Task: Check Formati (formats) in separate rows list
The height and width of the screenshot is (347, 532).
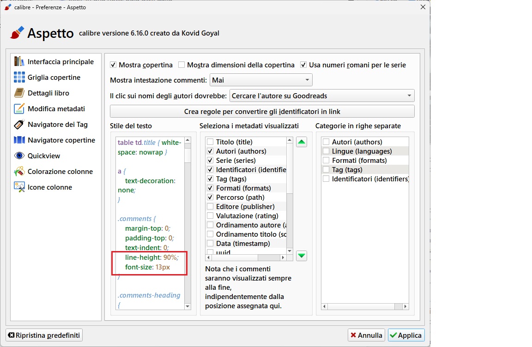Action: point(326,160)
